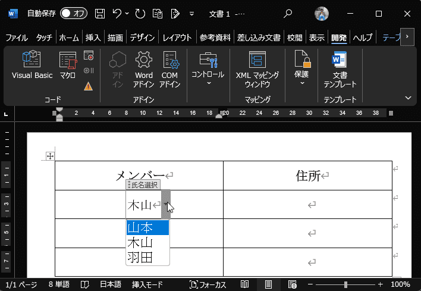Open search with the magnifier icon
Image resolution: width=421 pixels, height=291 pixels.
click(288, 13)
